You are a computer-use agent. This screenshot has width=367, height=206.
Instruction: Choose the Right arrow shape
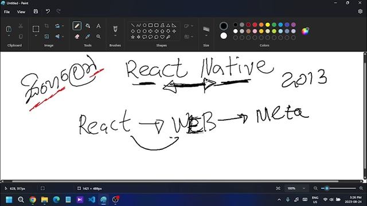click(x=150, y=31)
